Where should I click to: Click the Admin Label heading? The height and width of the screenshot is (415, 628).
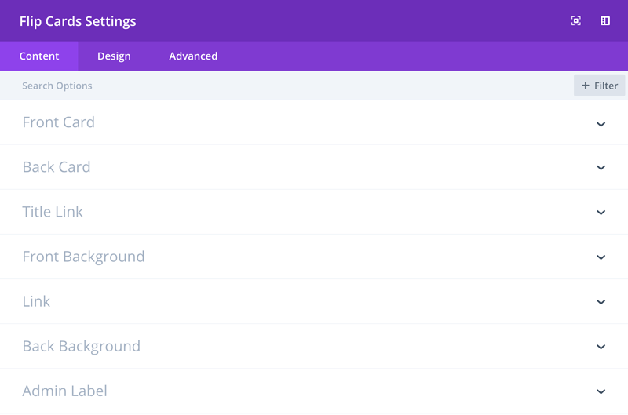tap(65, 391)
